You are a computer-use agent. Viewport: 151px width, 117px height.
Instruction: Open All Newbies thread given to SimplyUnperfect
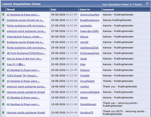click(x=23, y=15)
